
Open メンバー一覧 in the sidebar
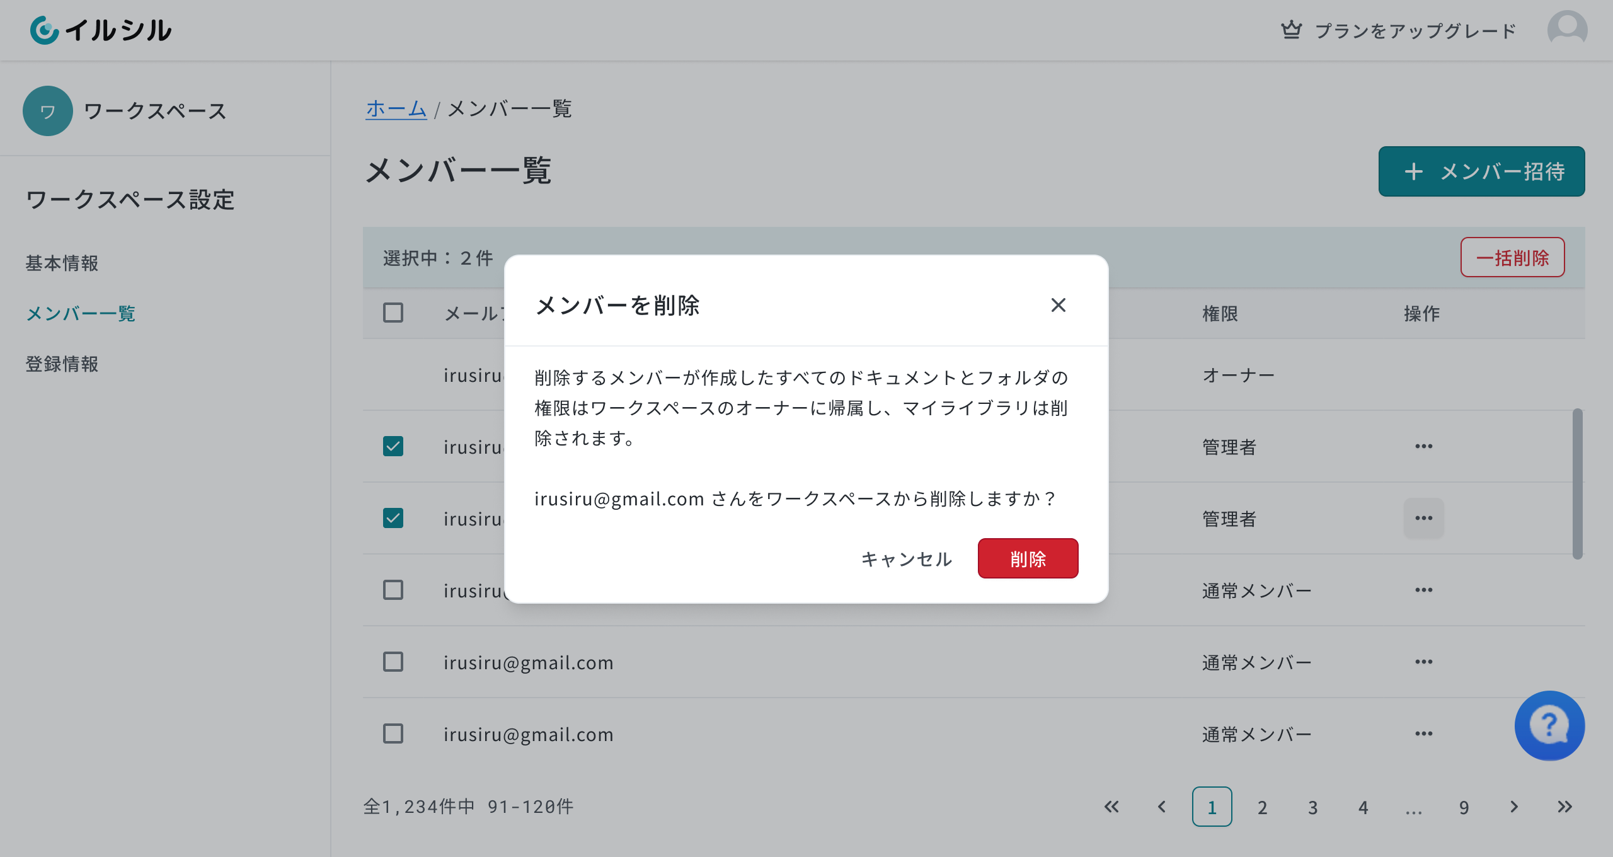[x=81, y=313]
